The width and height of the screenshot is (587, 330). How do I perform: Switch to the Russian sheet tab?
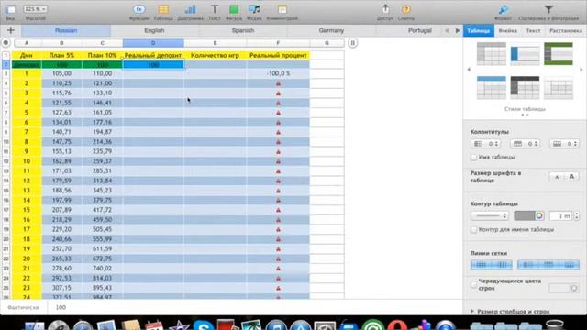tap(66, 30)
